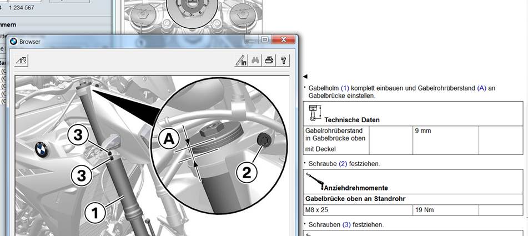Close the Browser window
Image resolution: width=528 pixels, height=236 pixels.
283,39
